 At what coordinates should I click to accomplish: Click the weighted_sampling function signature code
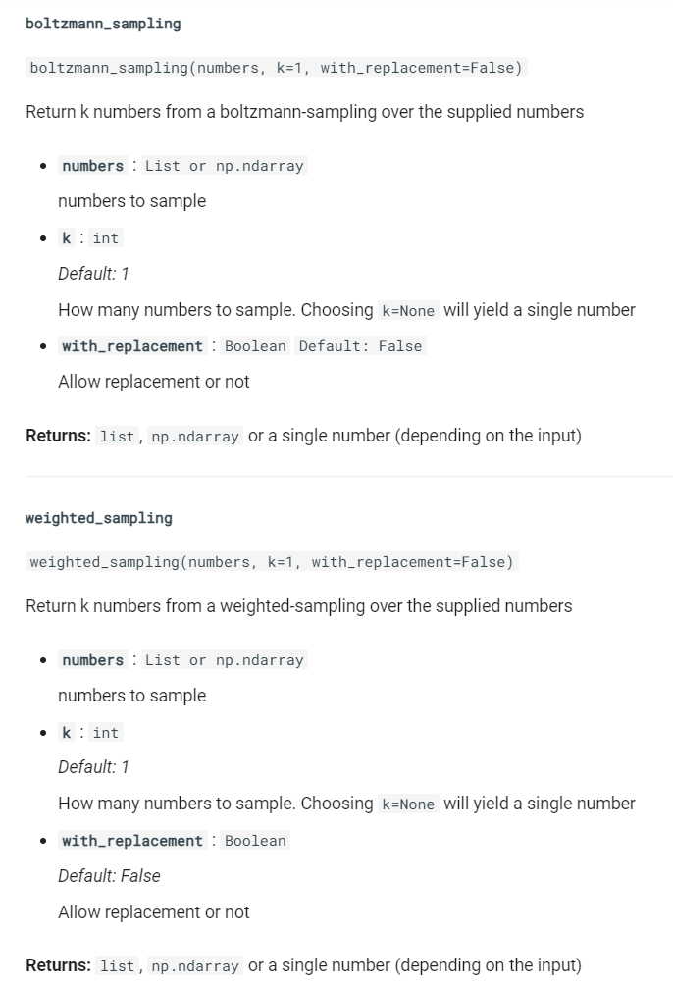[272, 561]
